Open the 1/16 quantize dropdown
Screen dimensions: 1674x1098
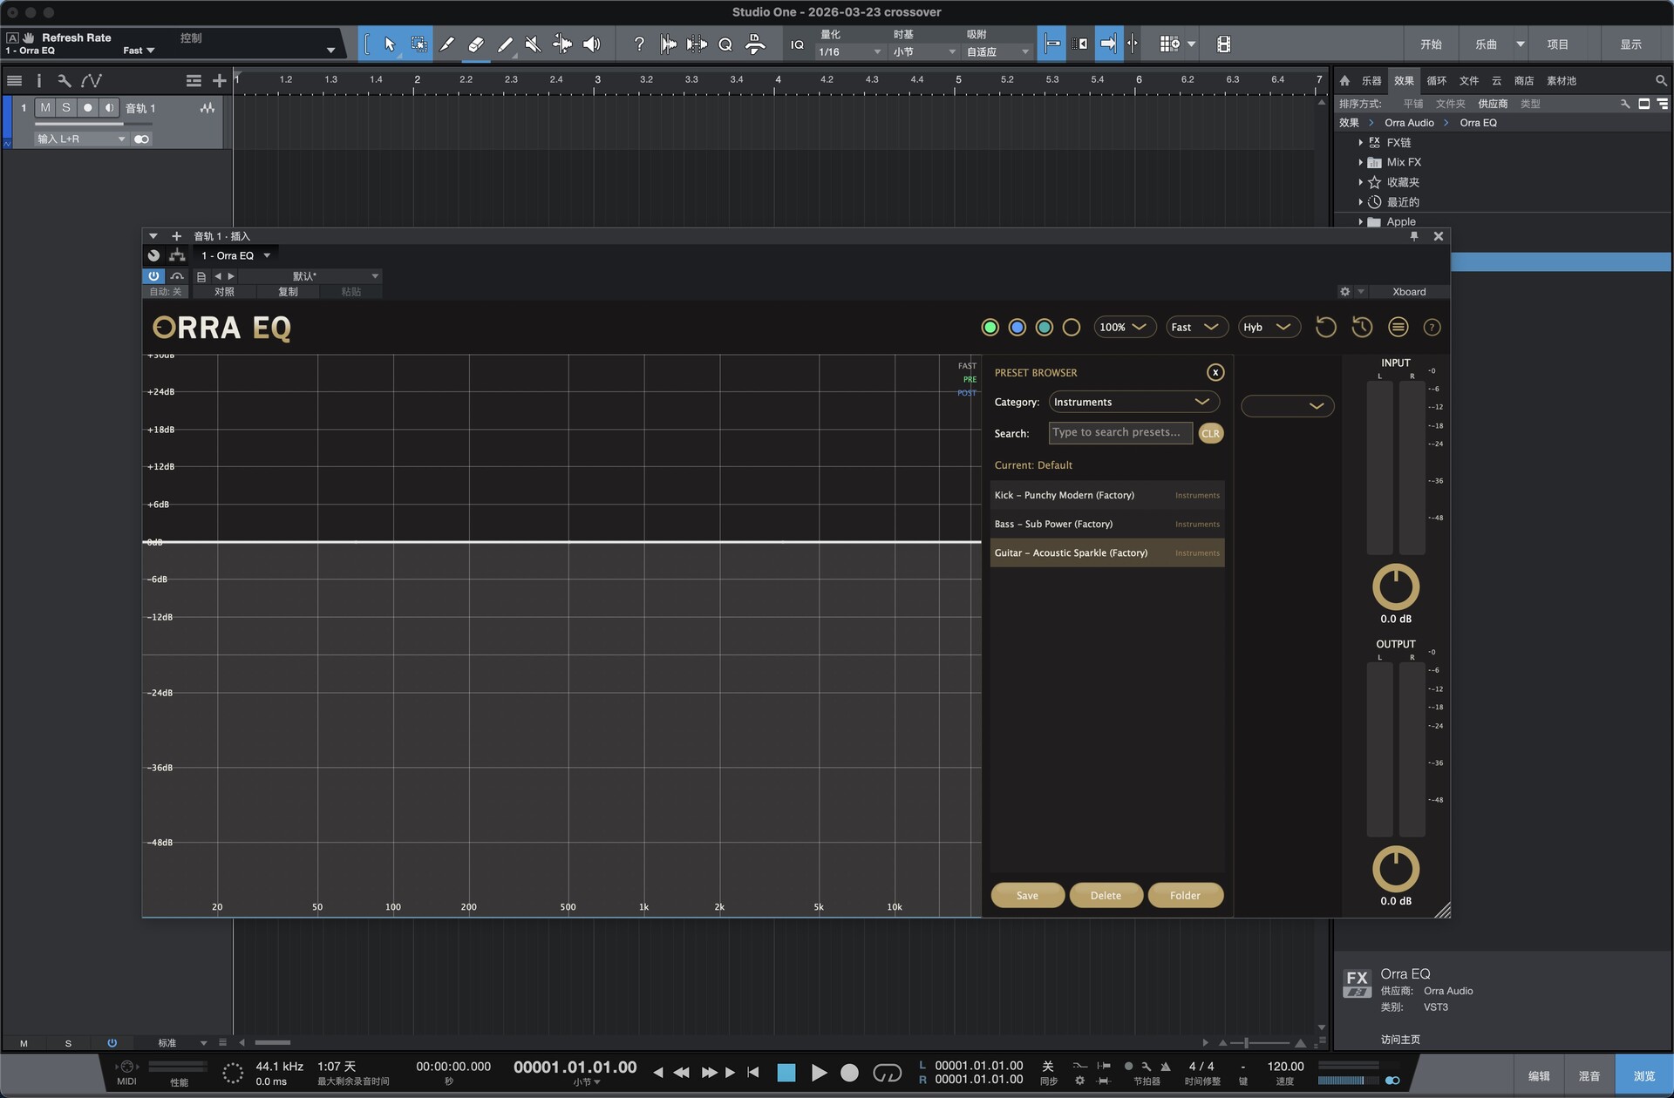(x=849, y=51)
